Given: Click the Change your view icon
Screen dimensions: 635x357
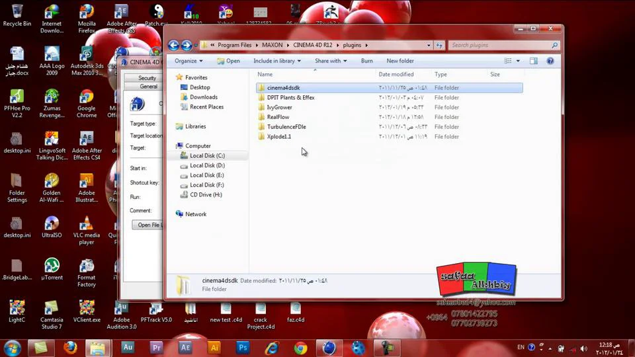Looking at the screenshot, I should click(x=508, y=61).
